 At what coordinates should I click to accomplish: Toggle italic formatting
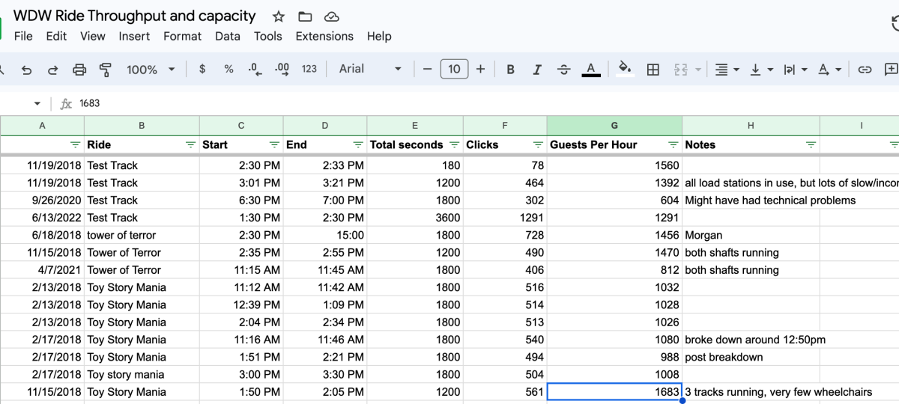[x=536, y=70]
